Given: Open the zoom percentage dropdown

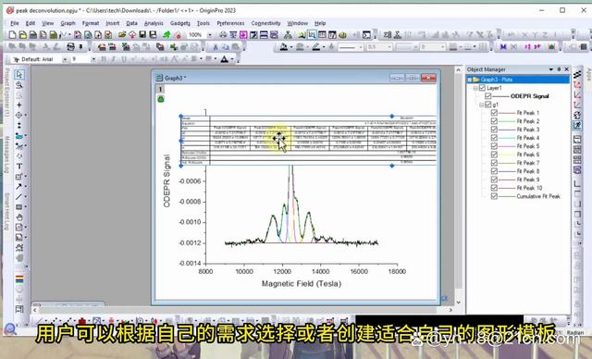Looking at the screenshot, I should pyautogui.click(x=210, y=35).
